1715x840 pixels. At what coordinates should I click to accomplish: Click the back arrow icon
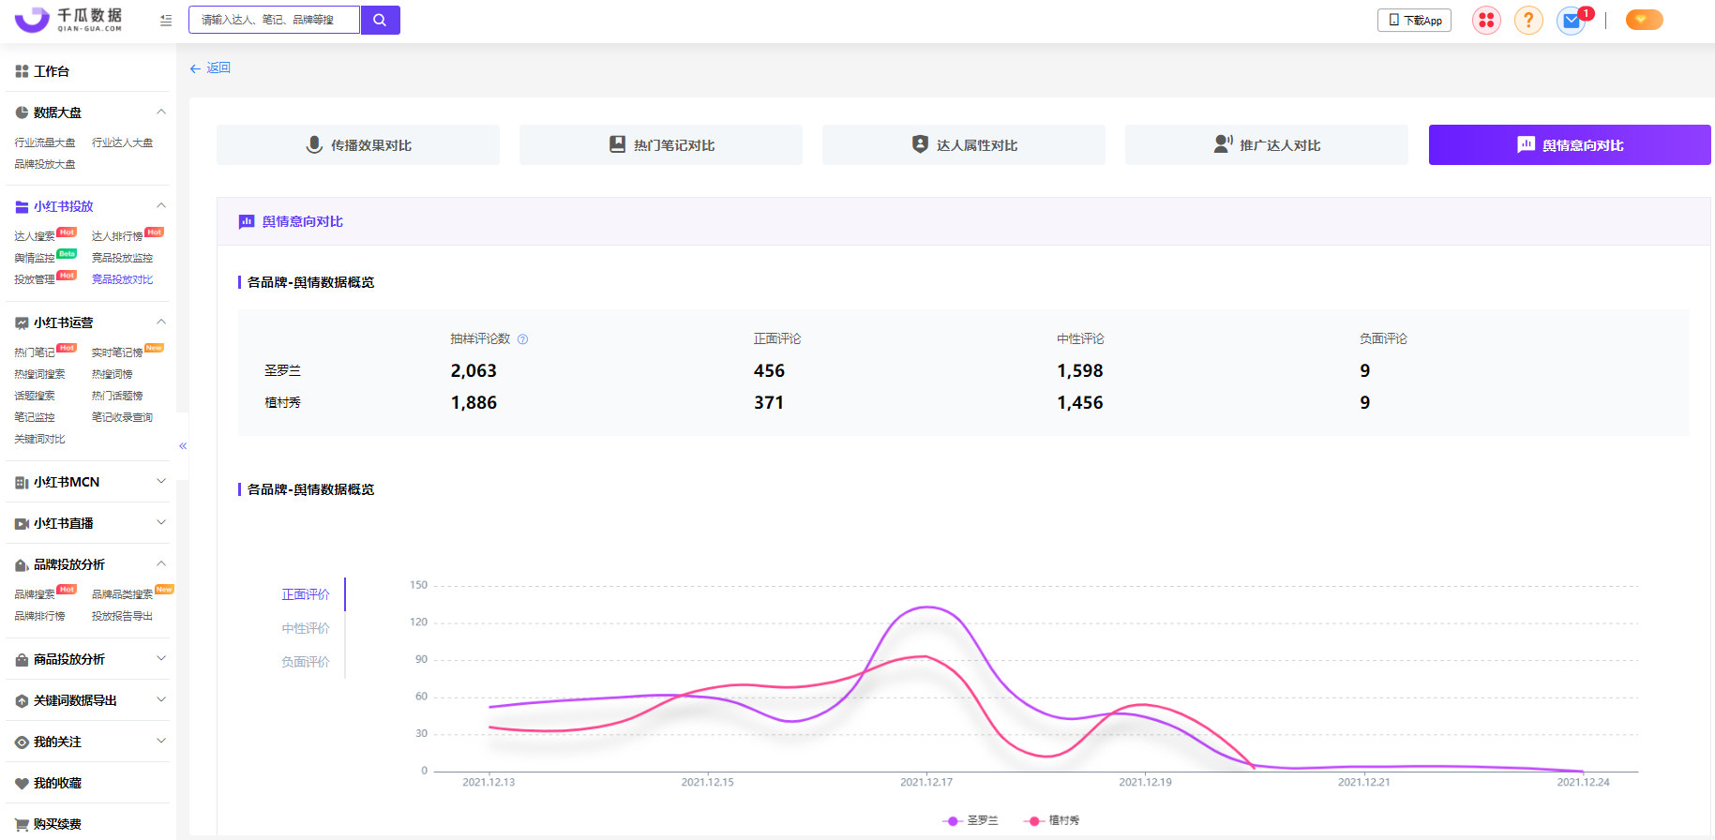tap(195, 68)
